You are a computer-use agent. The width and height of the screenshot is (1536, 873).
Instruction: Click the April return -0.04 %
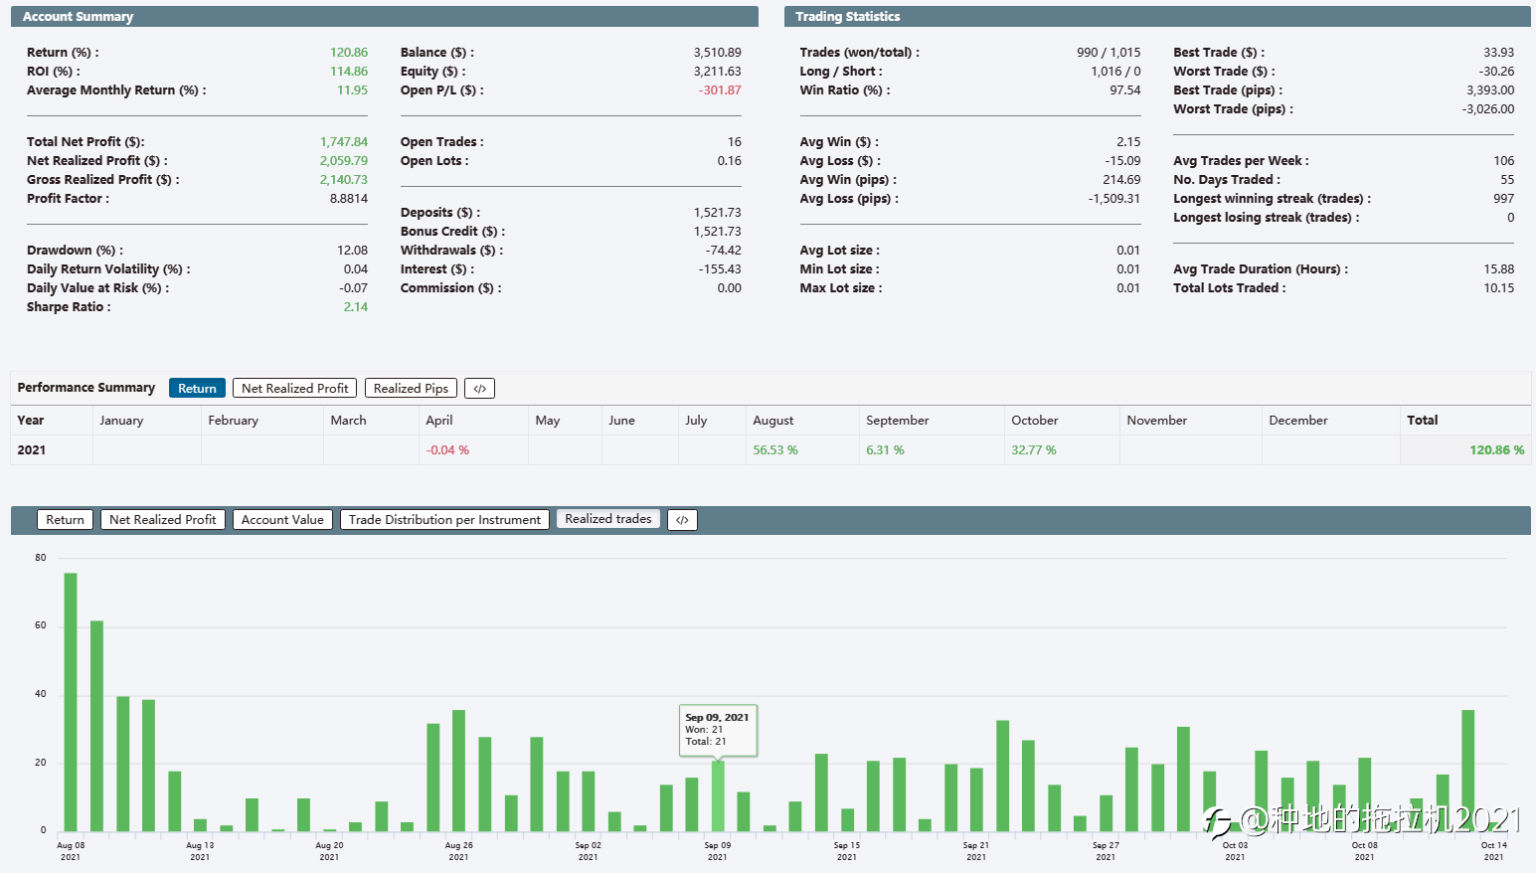447,450
